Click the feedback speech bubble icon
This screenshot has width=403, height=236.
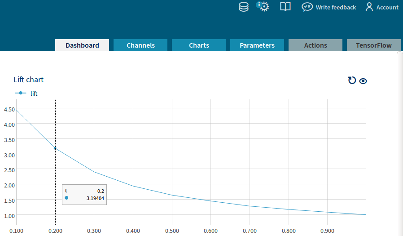(x=307, y=7)
